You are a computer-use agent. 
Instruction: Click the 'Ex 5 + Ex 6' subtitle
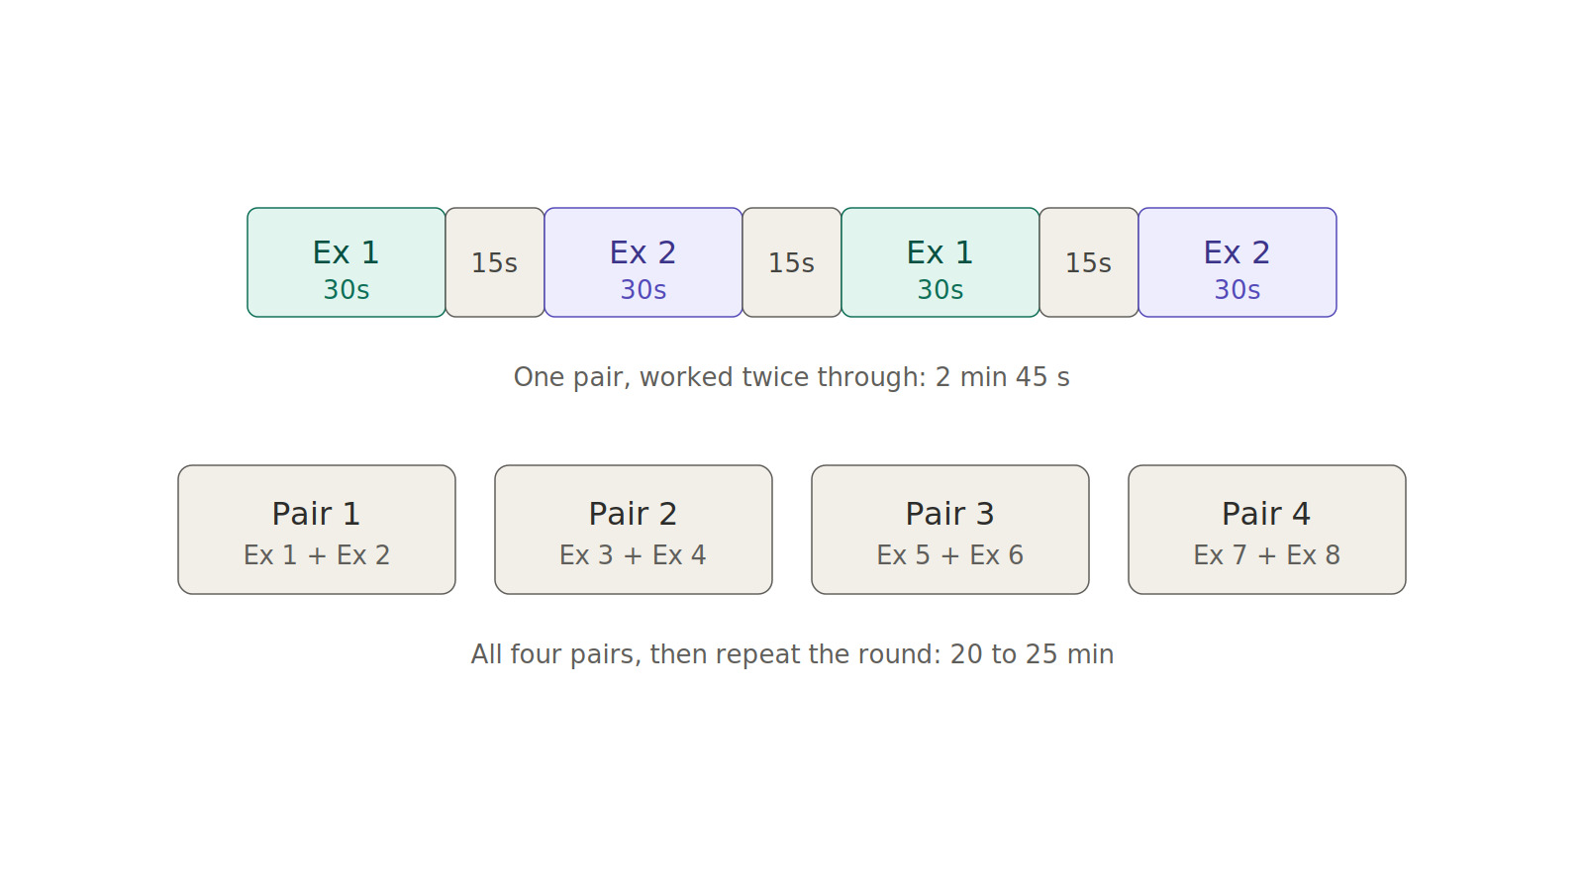(x=950, y=555)
